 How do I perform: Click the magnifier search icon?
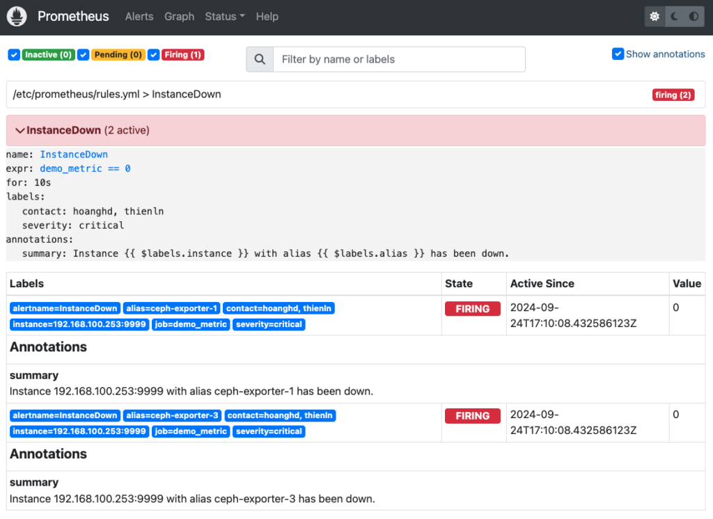[260, 59]
